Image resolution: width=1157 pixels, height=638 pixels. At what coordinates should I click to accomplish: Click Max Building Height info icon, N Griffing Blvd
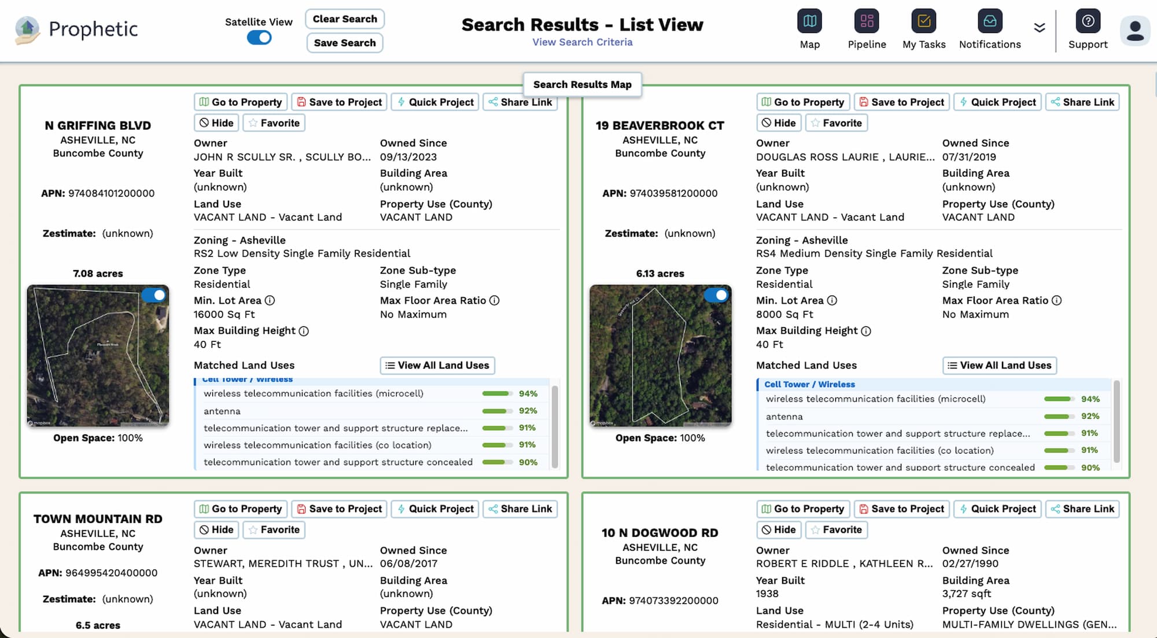(304, 331)
